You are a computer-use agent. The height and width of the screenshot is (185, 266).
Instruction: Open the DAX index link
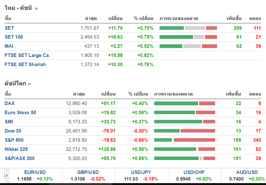tap(9, 103)
